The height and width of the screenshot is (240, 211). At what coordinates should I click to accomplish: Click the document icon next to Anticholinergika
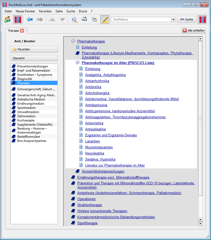[x=81, y=93]
